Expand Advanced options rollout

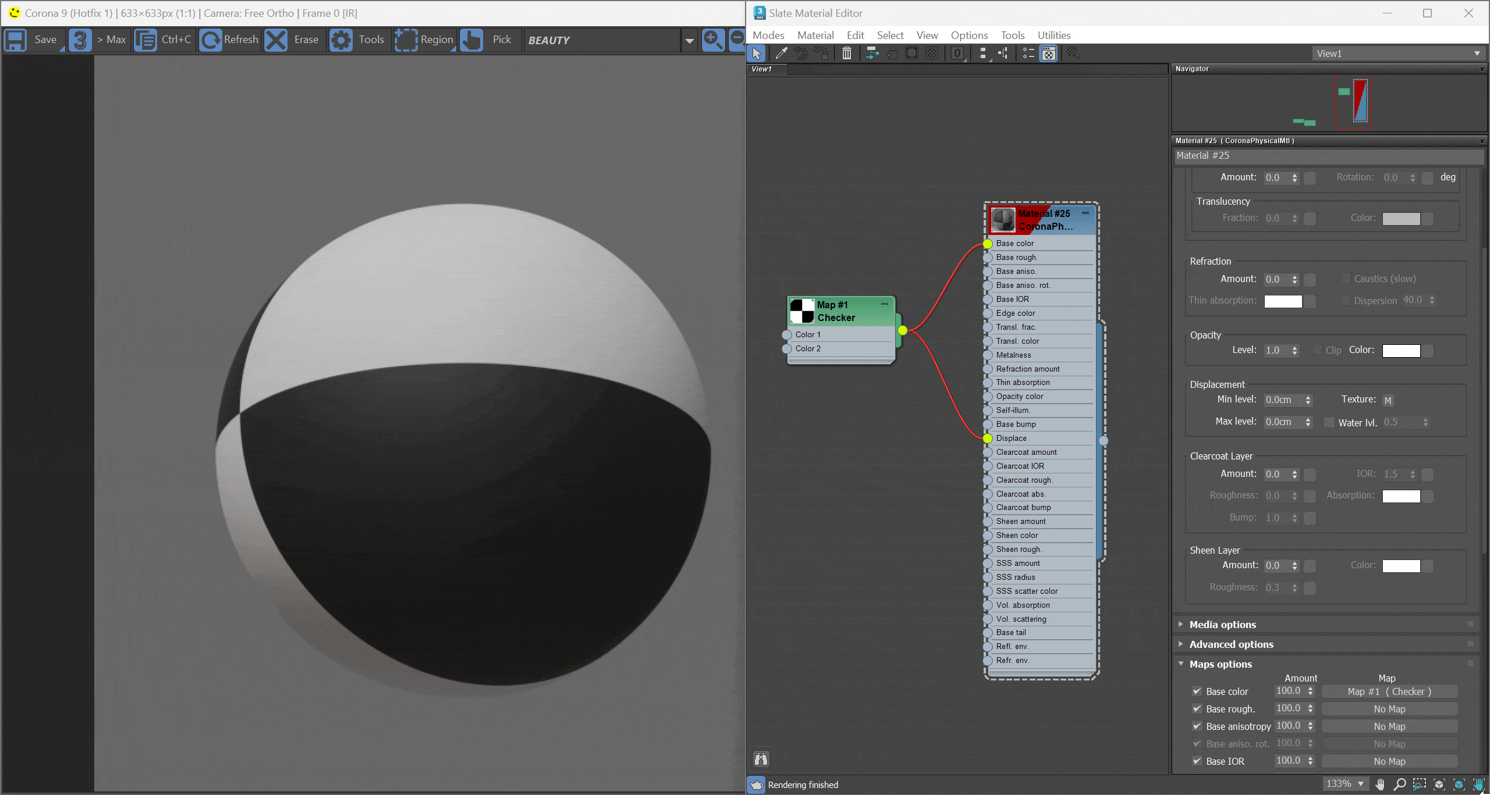[1231, 644]
